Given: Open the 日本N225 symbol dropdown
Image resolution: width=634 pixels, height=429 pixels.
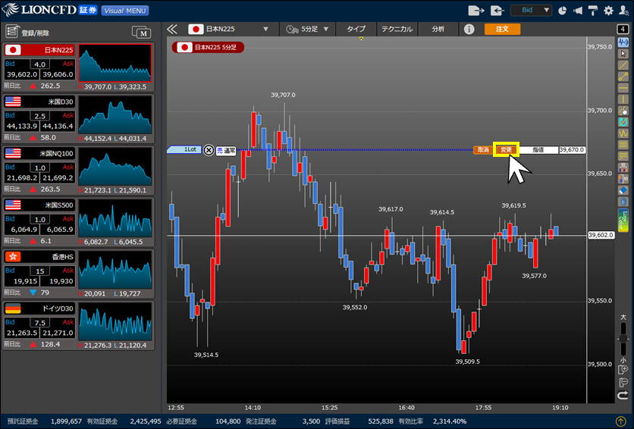Looking at the screenshot, I should [229, 30].
